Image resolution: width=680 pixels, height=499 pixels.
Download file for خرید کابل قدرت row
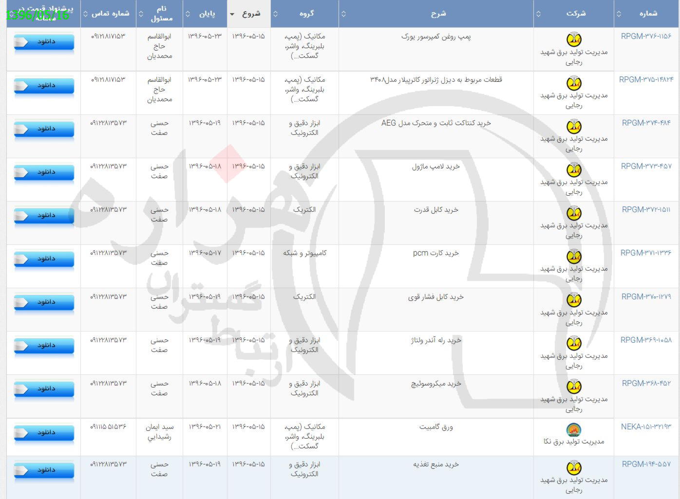(44, 216)
